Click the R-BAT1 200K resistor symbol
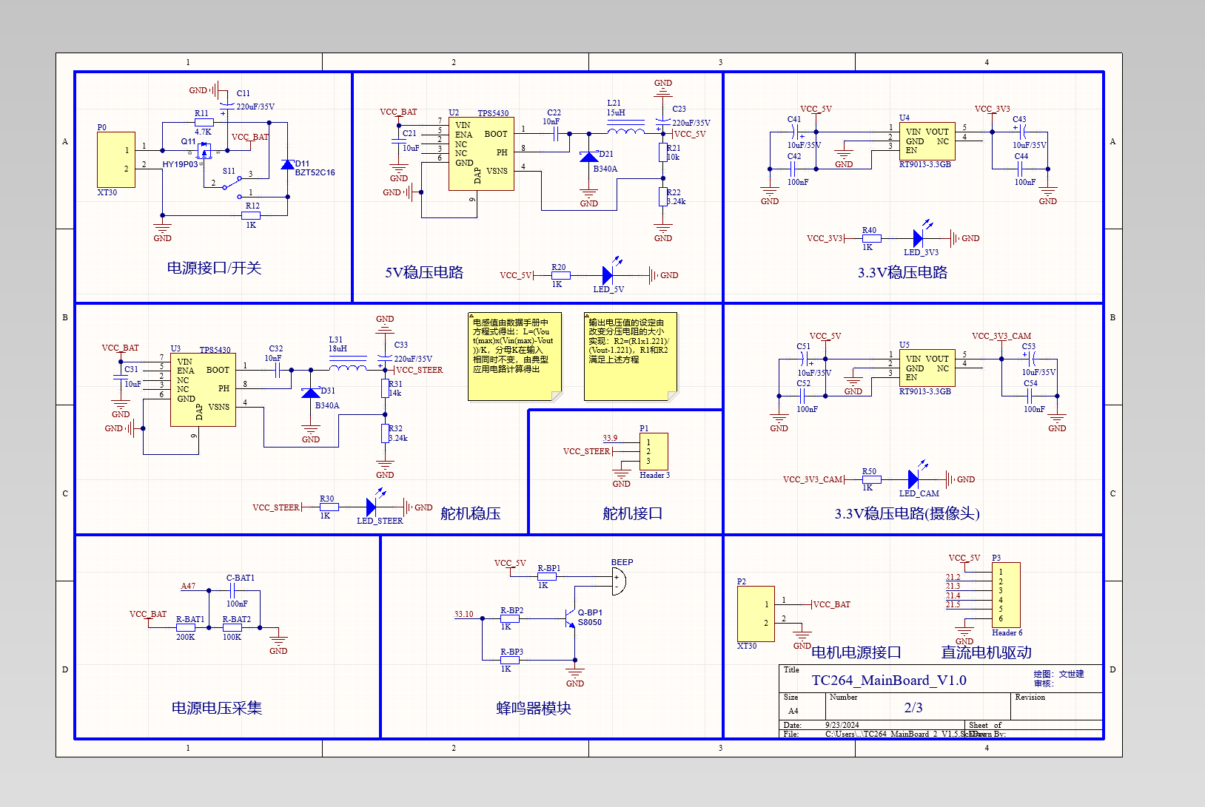The height and width of the screenshot is (807, 1205). click(185, 627)
